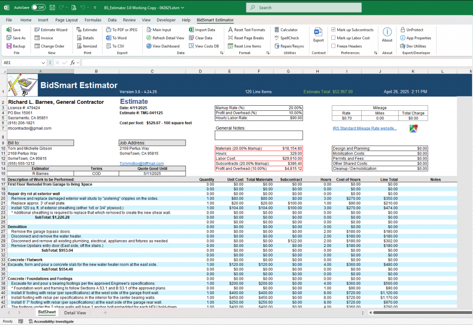
Task: Open the Developer tab
Action: (x=166, y=20)
